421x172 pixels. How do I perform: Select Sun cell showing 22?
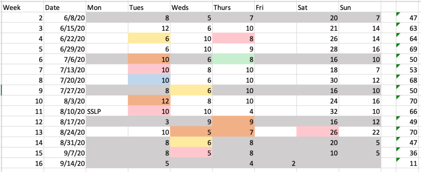360,132
